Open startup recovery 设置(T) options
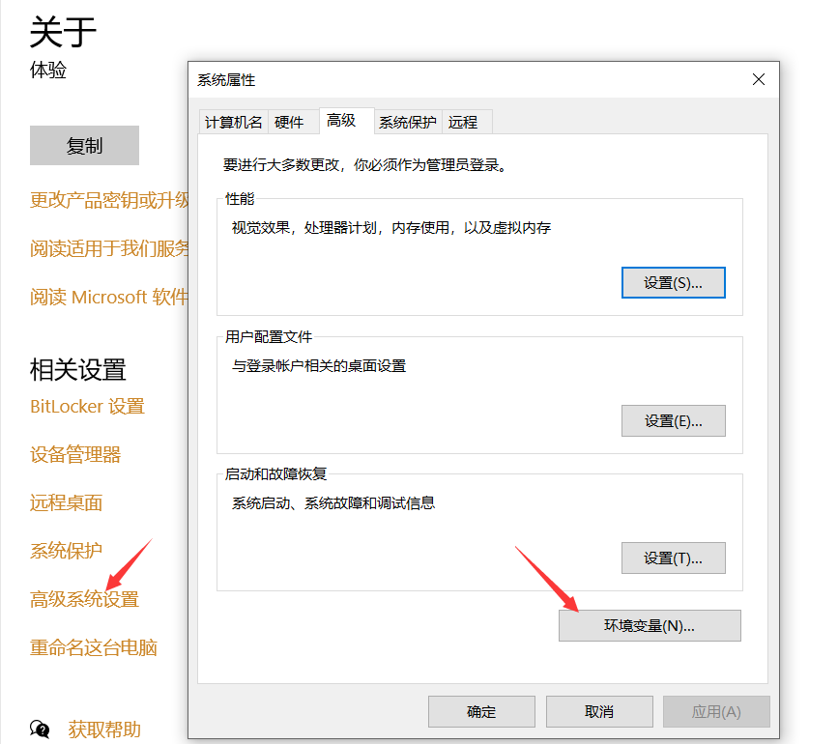The width and height of the screenshot is (838, 744). [674, 558]
